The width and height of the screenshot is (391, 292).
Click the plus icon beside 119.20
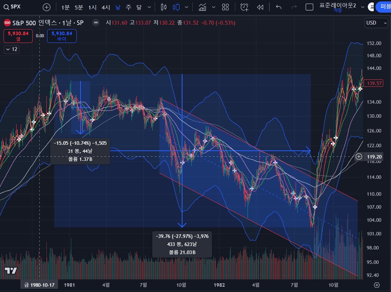pyautogui.click(x=359, y=156)
